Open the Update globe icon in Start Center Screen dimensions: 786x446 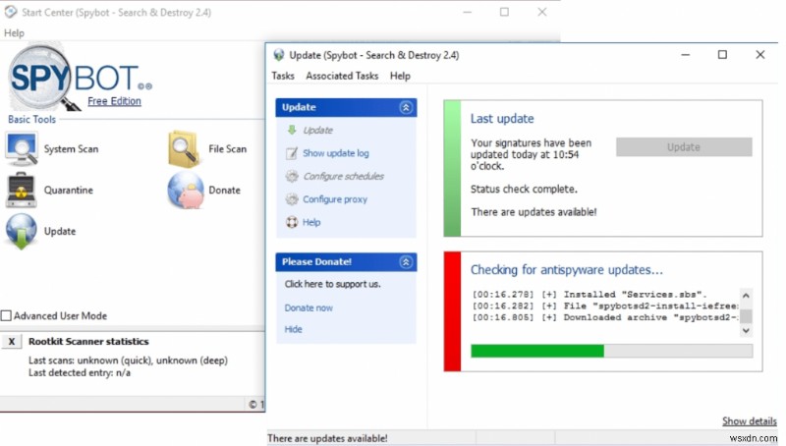click(21, 231)
